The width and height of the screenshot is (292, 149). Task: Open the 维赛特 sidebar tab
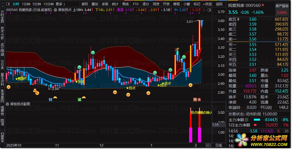[2, 111]
